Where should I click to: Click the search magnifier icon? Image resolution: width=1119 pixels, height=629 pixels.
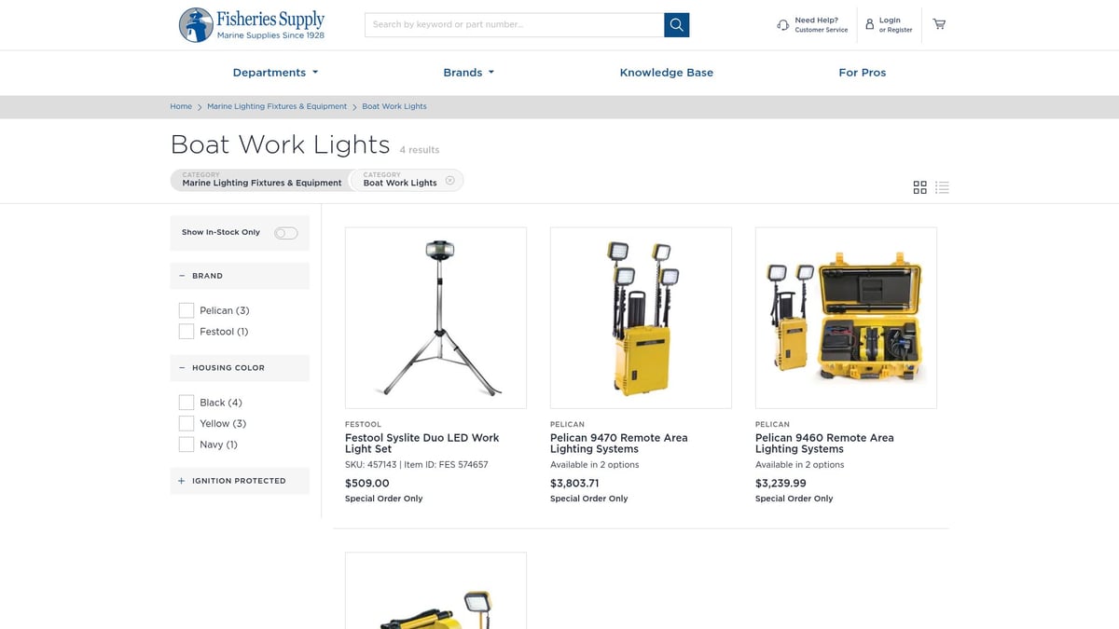point(676,24)
